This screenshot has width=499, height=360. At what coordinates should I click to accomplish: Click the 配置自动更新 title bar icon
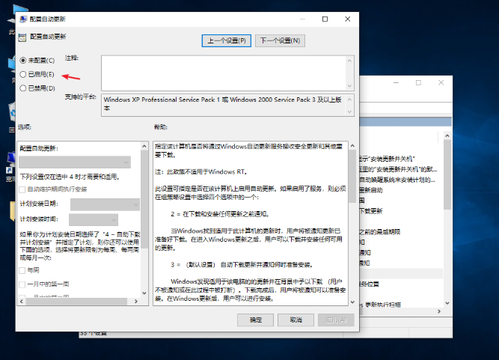(23, 19)
